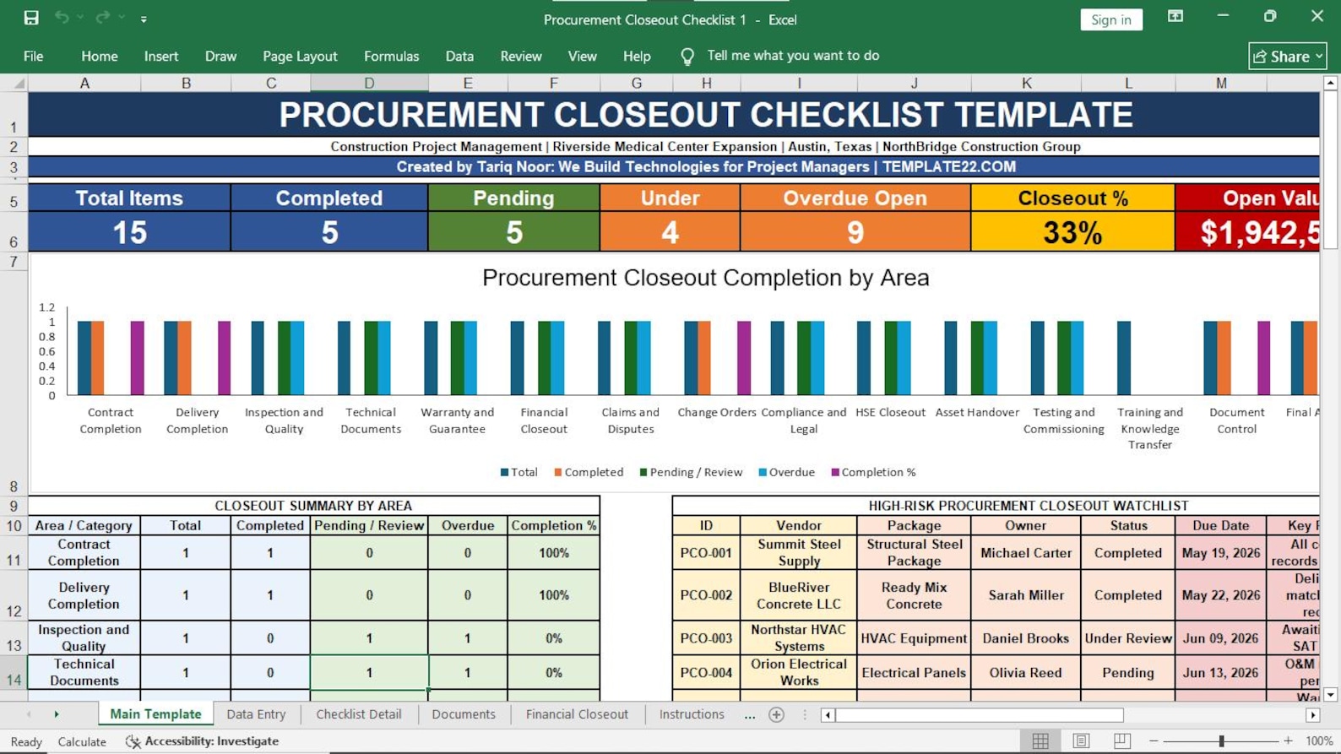Click the Sign in button
Viewport: 1341px width, 754px height.
(x=1111, y=19)
